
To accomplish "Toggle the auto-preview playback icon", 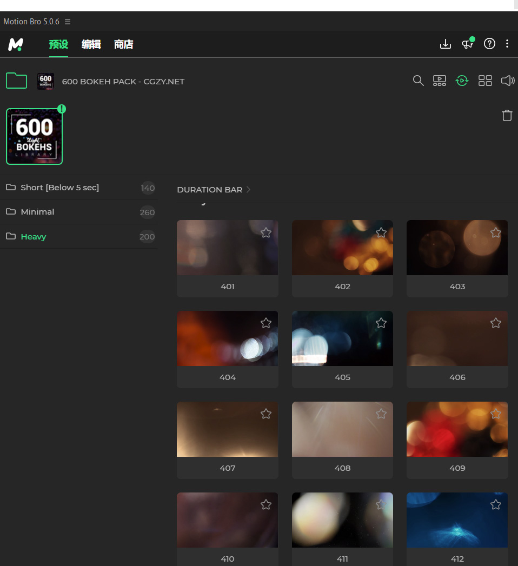I will click(462, 81).
